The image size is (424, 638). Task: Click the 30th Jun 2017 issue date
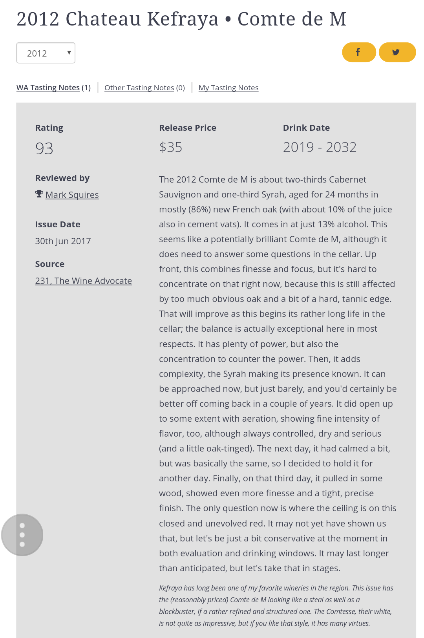click(63, 241)
